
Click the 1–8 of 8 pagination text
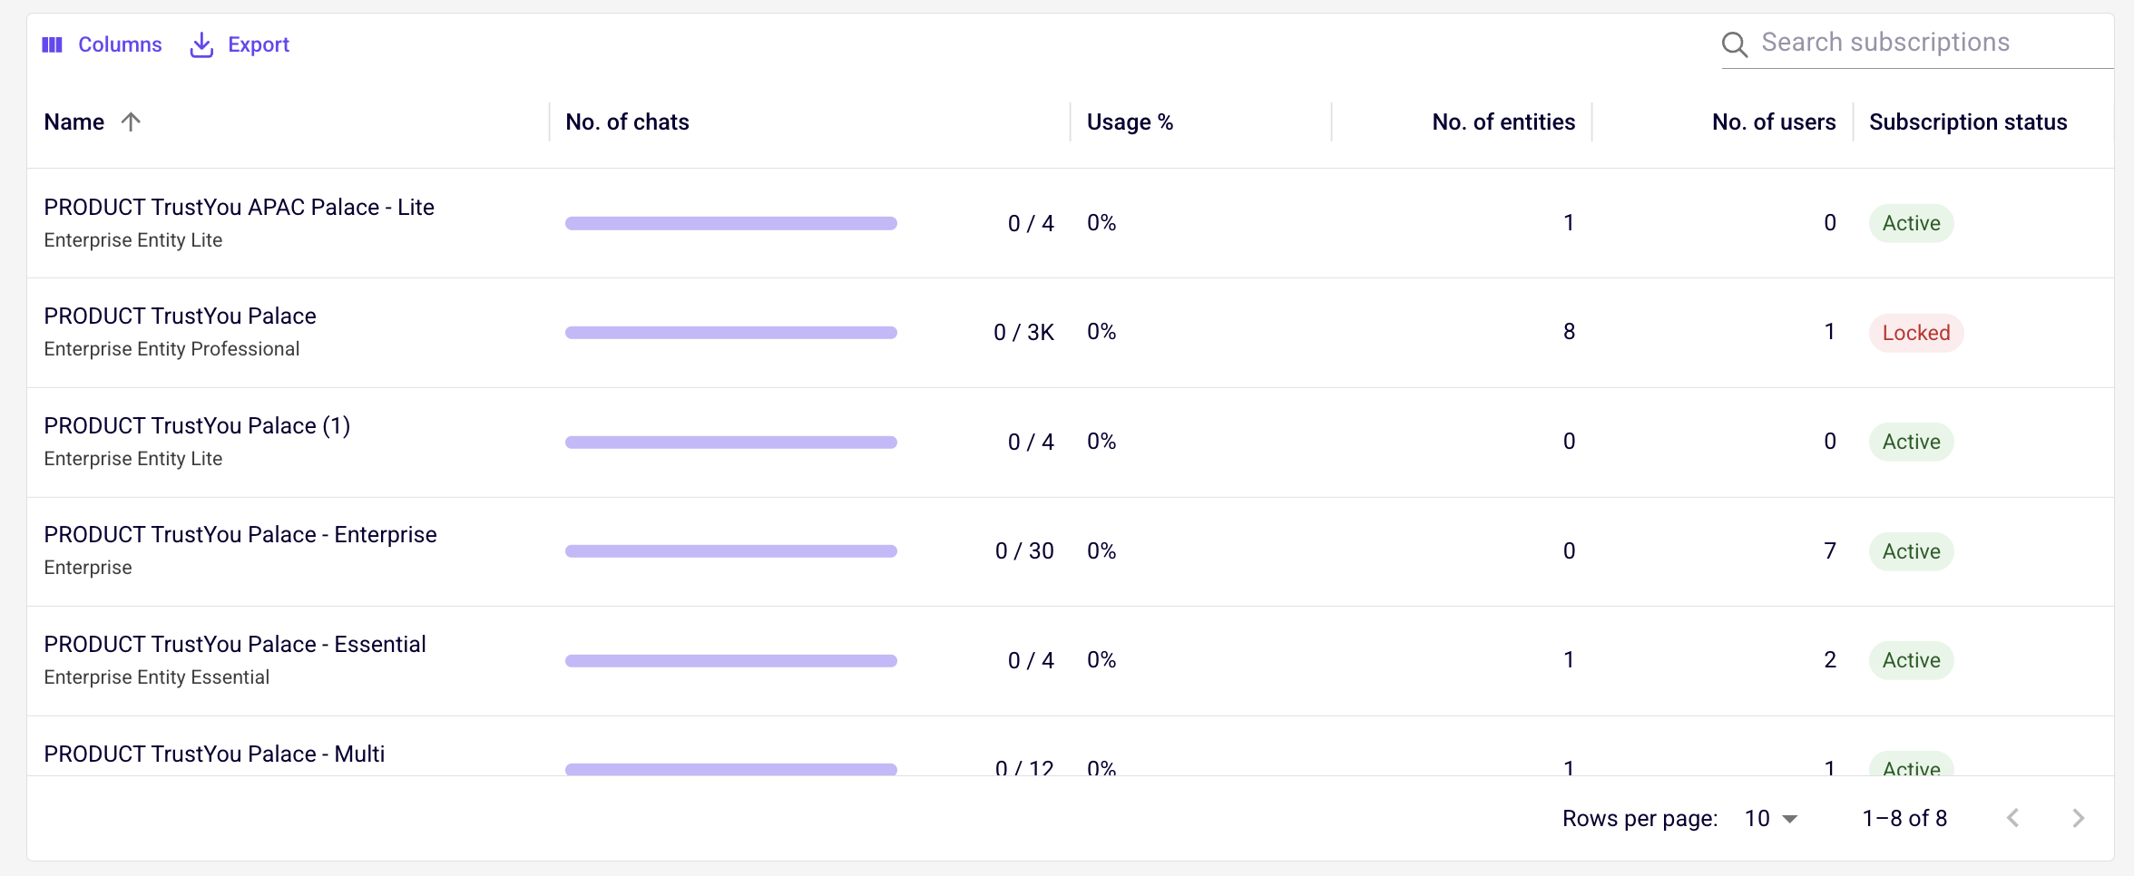click(x=1904, y=818)
